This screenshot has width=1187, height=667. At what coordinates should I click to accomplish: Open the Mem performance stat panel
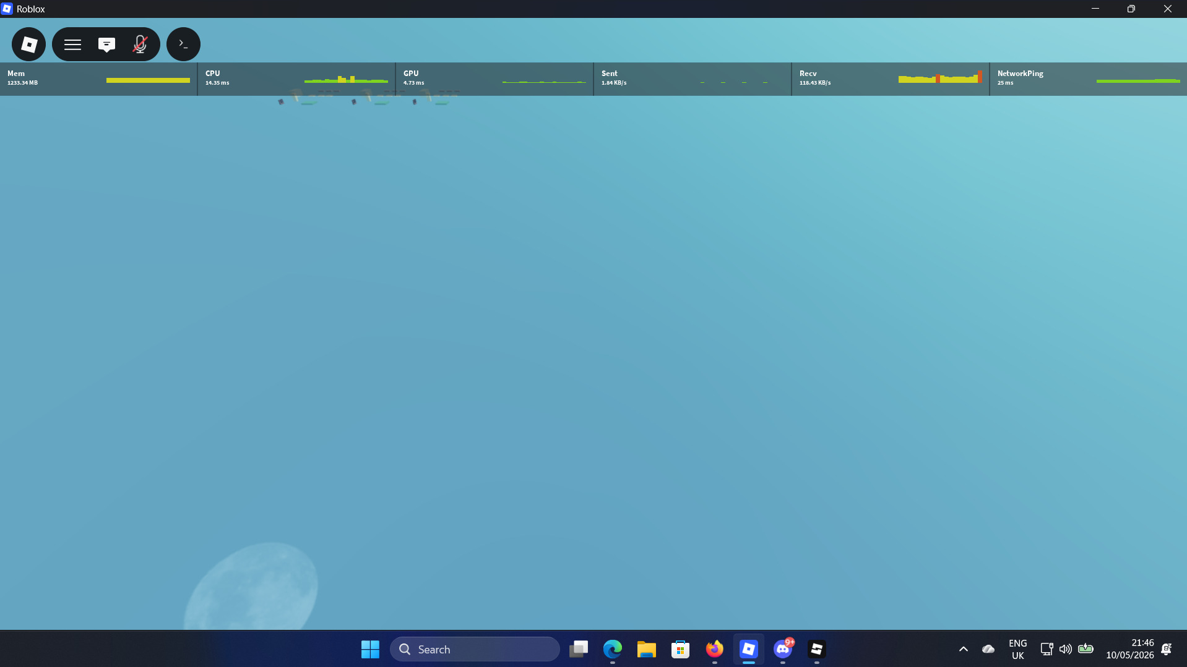98,79
